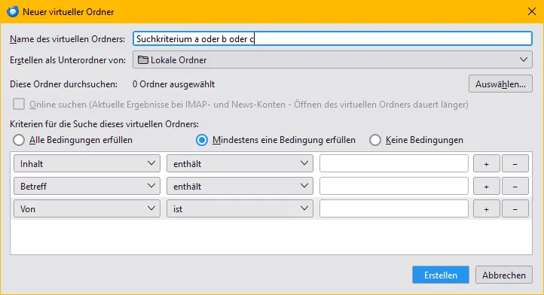Viewport: 544px width, 295px height.
Task: Open the 'ist' operator dropdown for Von
Action: 240,208
